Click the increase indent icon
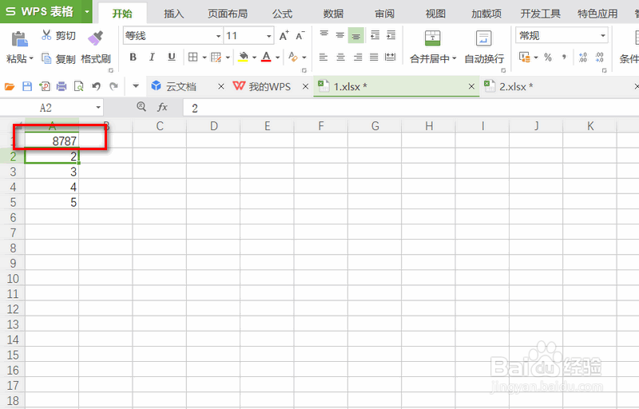 coord(391,35)
